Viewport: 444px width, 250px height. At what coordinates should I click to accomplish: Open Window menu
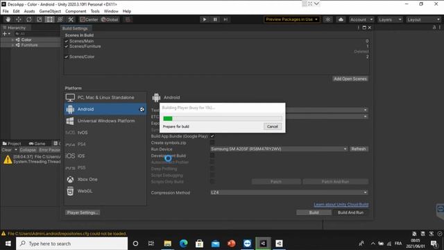(x=111, y=11)
